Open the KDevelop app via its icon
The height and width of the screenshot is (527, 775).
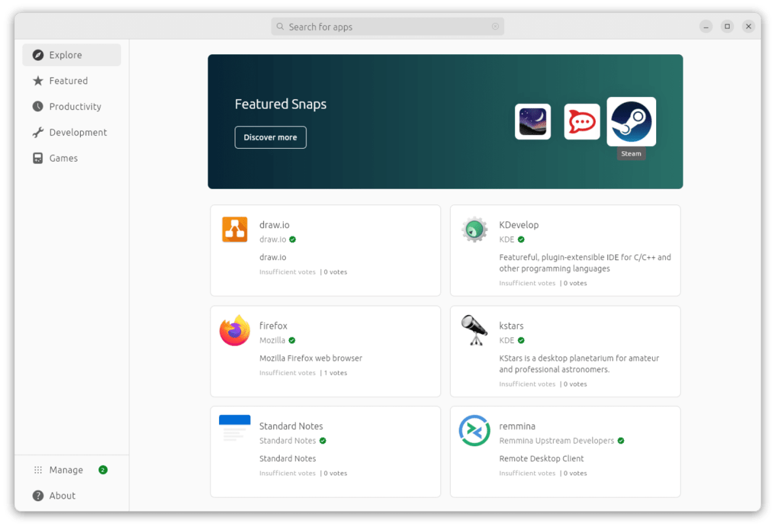(474, 230)
